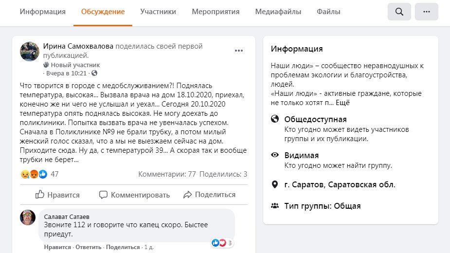Viewport: 450px width, 253px height.
Task: Open the Медиафайлы tab
Action: click(278, 12)
